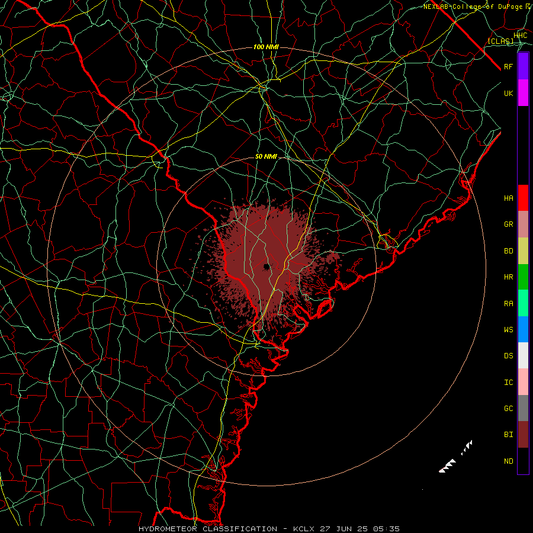533x533 pixels.
Task: Click the HHC product code text
Action: click(520, 36)
